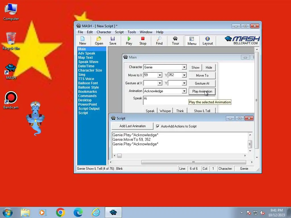Image resolution: width=291 pixels, height=218 pixels.
Task: Launch Windows Media Player from taskbar
Action: [x=43, y=212]
